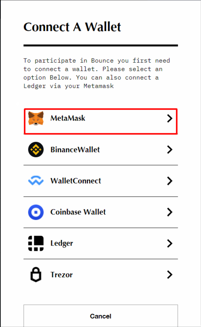Pick the Ledger option label
The width and height of the screenshot is (201, 327).
62,244
